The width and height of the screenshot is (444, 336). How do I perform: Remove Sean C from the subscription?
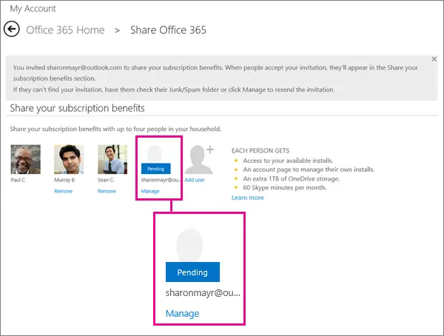pyautogui.click(x=107, y=191)
